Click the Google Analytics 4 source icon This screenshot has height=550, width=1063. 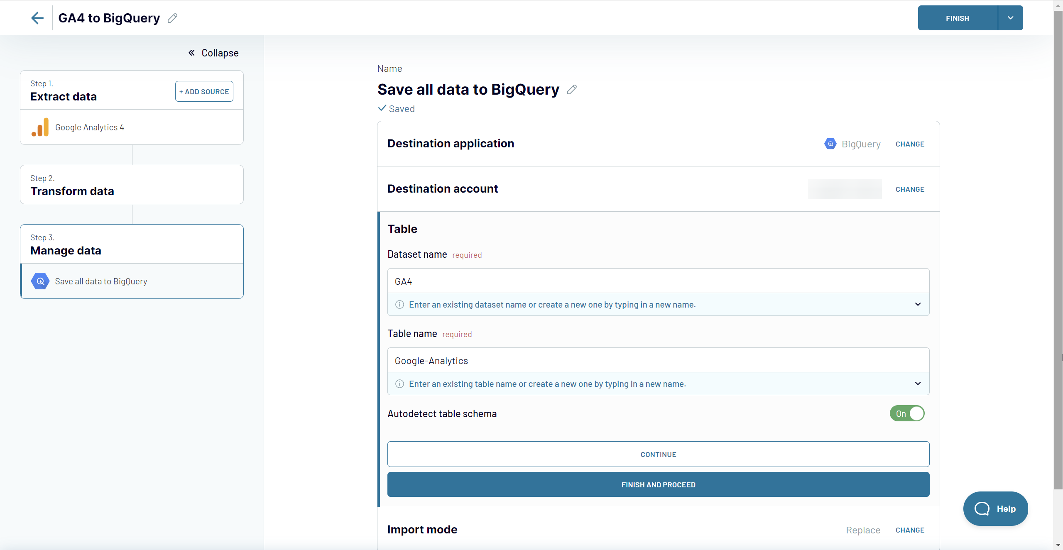(x=40, y=127)
